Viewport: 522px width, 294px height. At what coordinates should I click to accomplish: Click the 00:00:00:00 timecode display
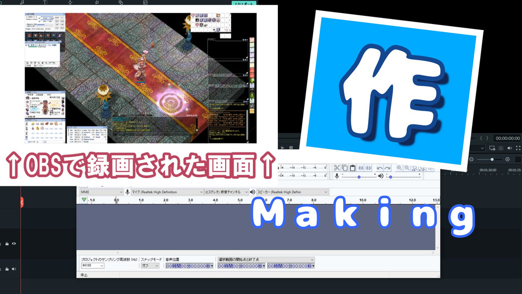tap(507, 138)
